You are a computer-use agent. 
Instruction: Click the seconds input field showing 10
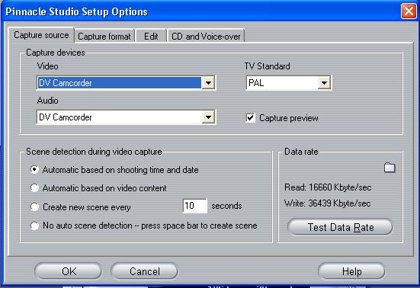tap(194, 206)
